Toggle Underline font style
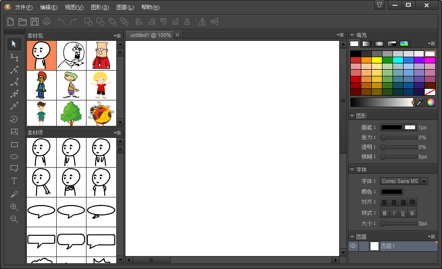The image size is (442, 269). tap(403, 213)
